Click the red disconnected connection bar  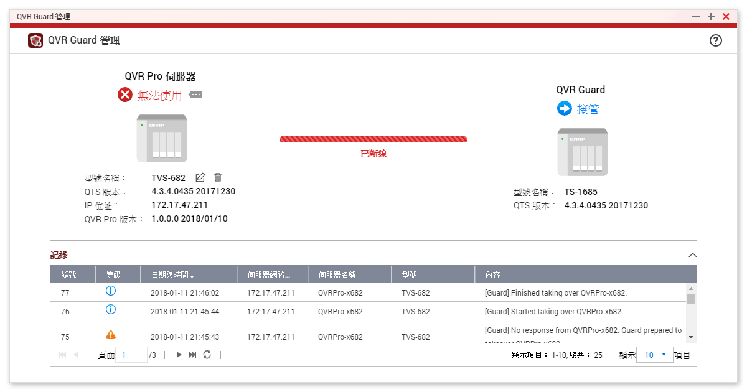click(374, 139)
